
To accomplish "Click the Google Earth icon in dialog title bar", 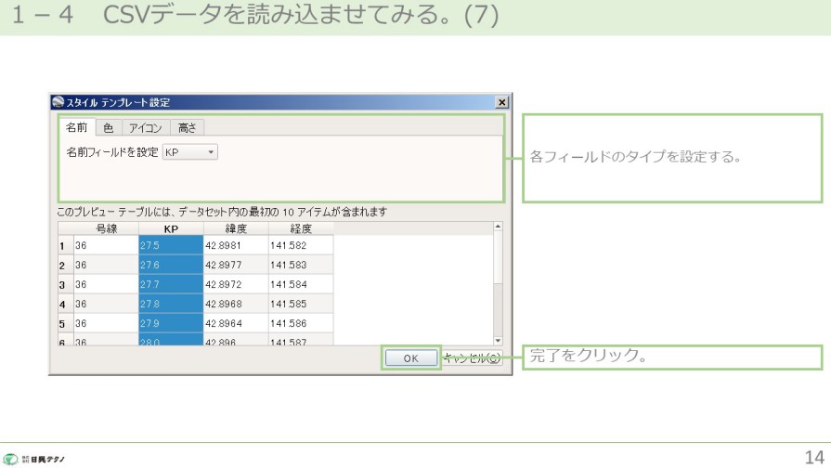I will click(x=58, y=102).
